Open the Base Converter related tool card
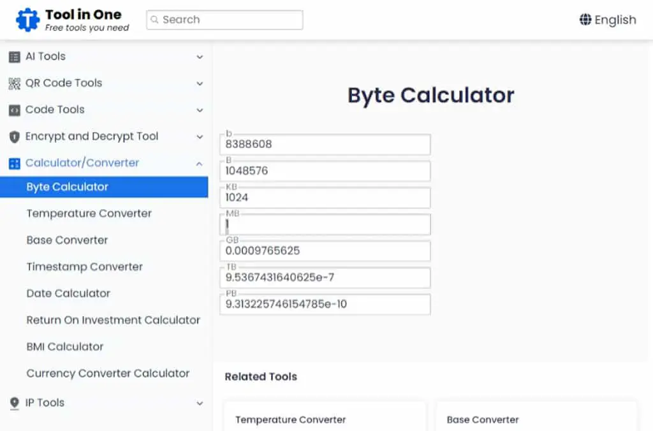This screenshot has height=431, width=653. point(536,416)
